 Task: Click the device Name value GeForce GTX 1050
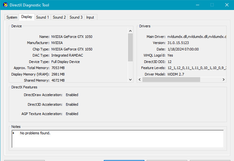click(x=72, y=37)
